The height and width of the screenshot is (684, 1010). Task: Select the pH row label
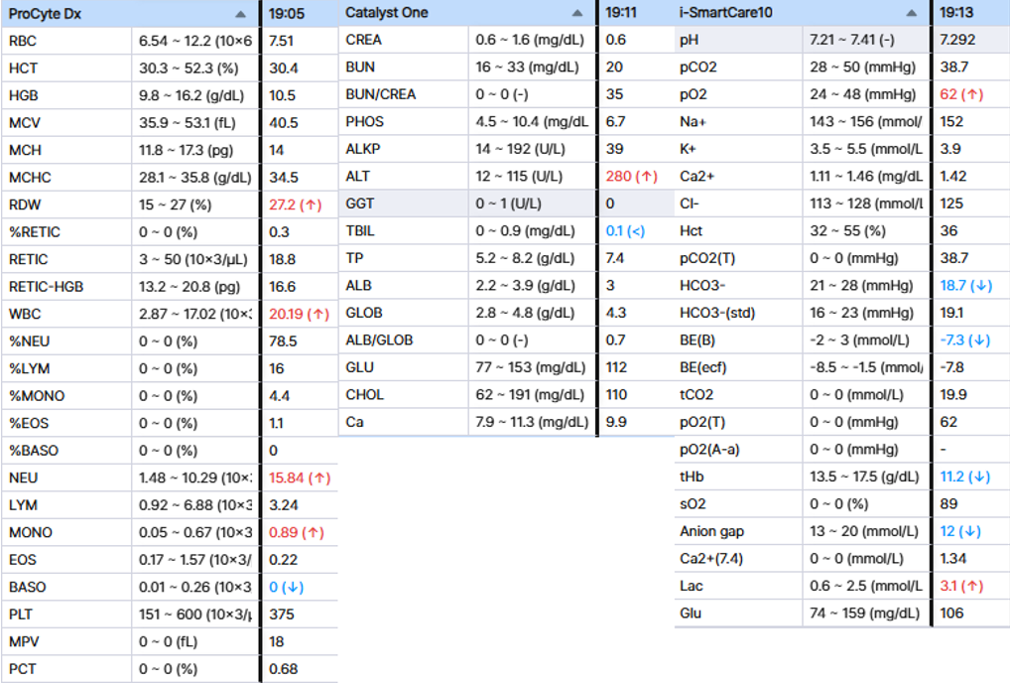tap(689, 41)
